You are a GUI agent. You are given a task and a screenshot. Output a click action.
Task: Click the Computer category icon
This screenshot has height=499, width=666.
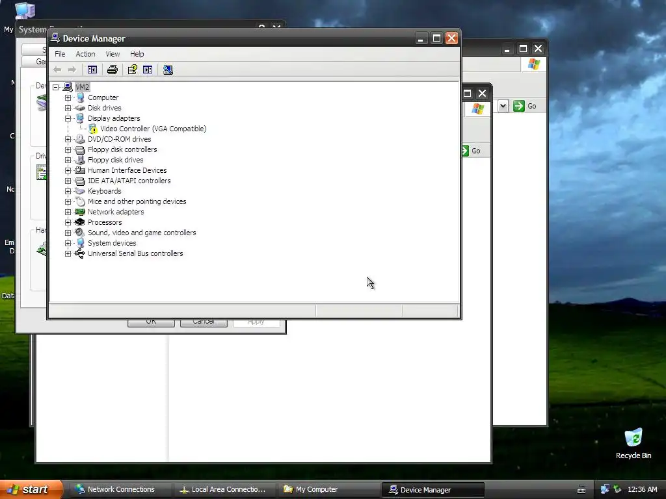point(80,97)
